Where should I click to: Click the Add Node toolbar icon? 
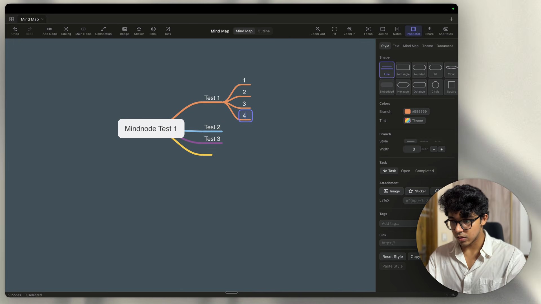[x=50, y=31]
